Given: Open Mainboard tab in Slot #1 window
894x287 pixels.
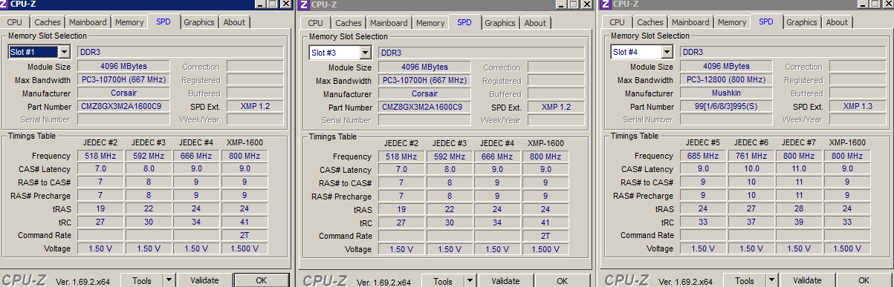Looking at the screenshot, I should coord(88,22).
